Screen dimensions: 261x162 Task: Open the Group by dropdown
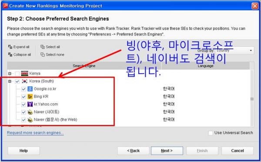(235, 51)
